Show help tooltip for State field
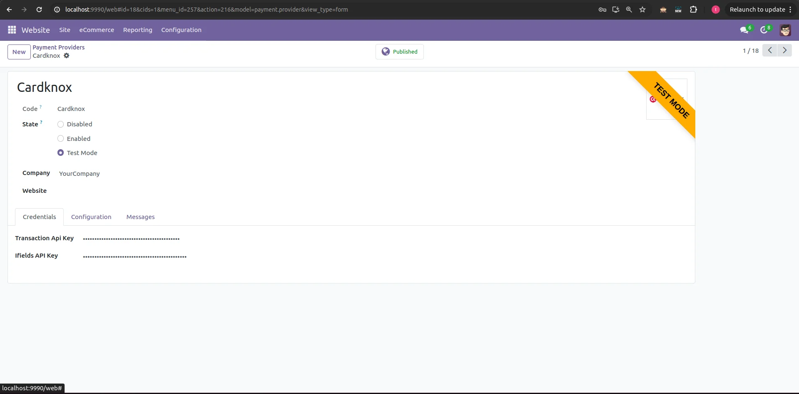The height and width of the screenshot is (394, 799). pos(41,122)
